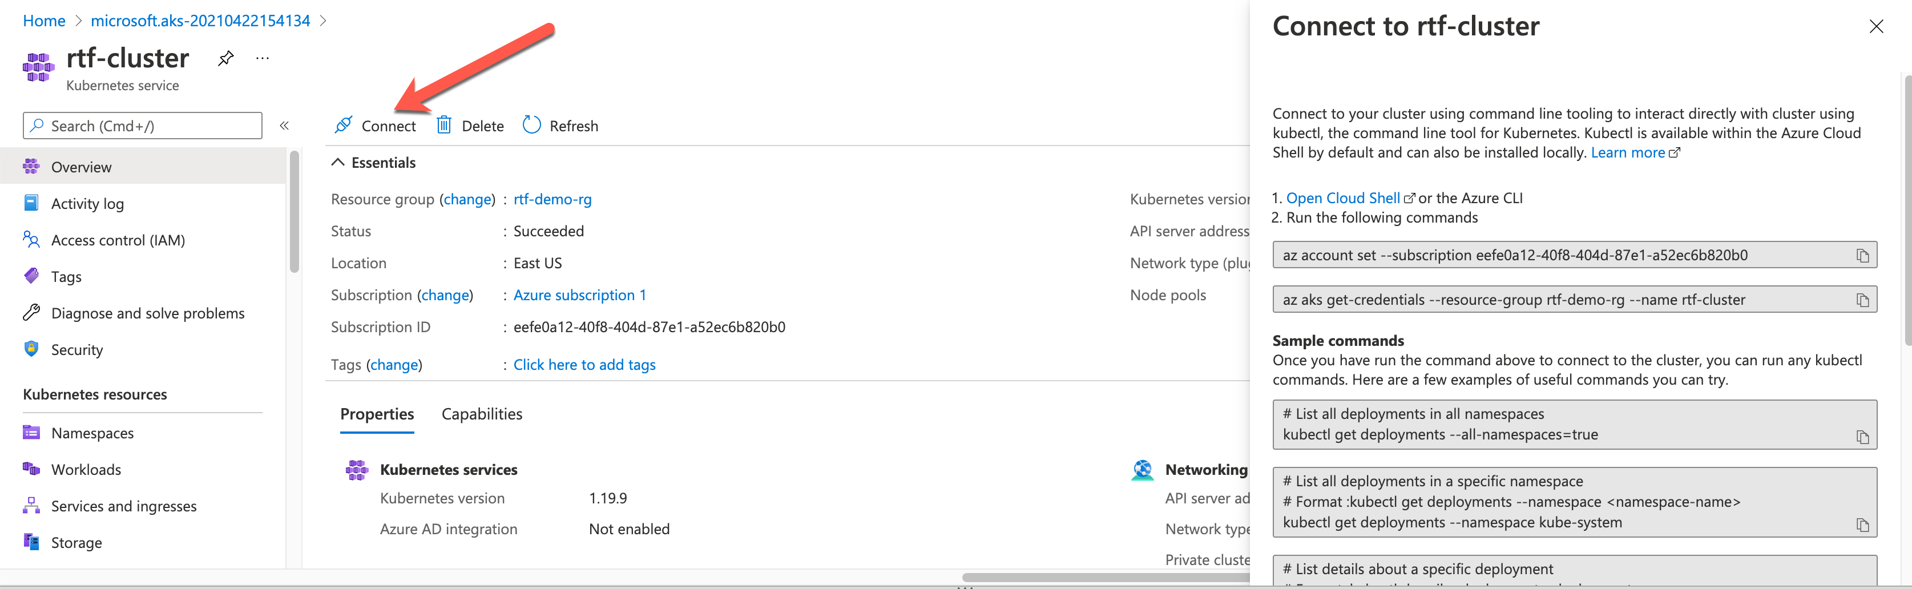This screenshot has height=589, width=1912.
Task: Select the Properties tab
Action: pos(377,414)
